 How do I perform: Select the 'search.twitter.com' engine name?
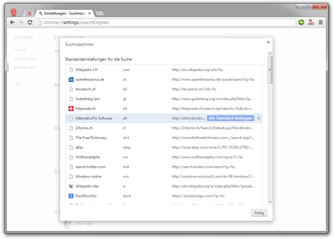[90, 167]
